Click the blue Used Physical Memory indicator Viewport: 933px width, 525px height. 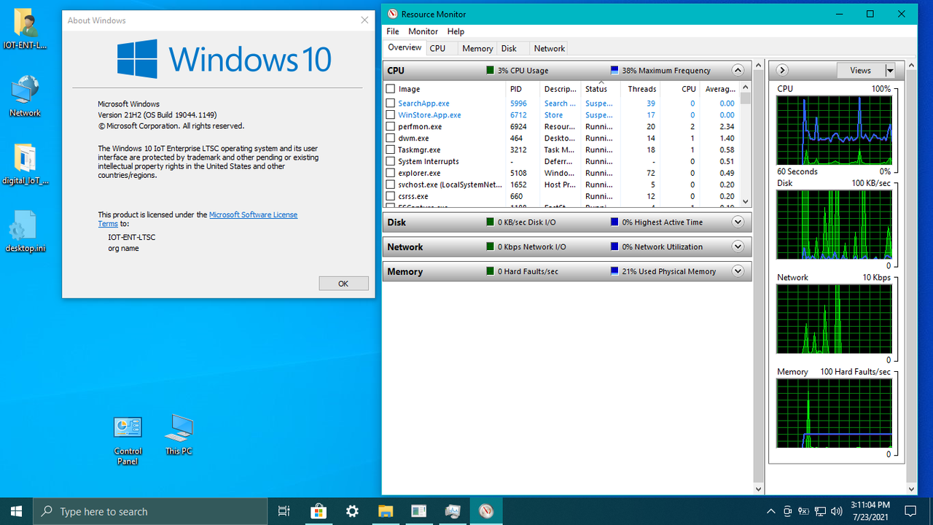point(614,271)
